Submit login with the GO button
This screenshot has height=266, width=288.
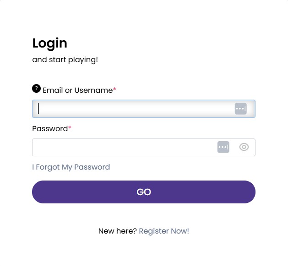coord(144,192)
